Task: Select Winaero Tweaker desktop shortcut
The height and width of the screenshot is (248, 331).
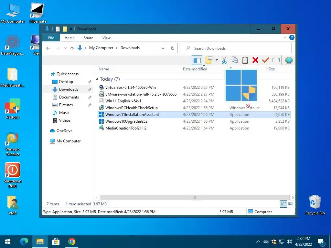Action: coord(13,144)
